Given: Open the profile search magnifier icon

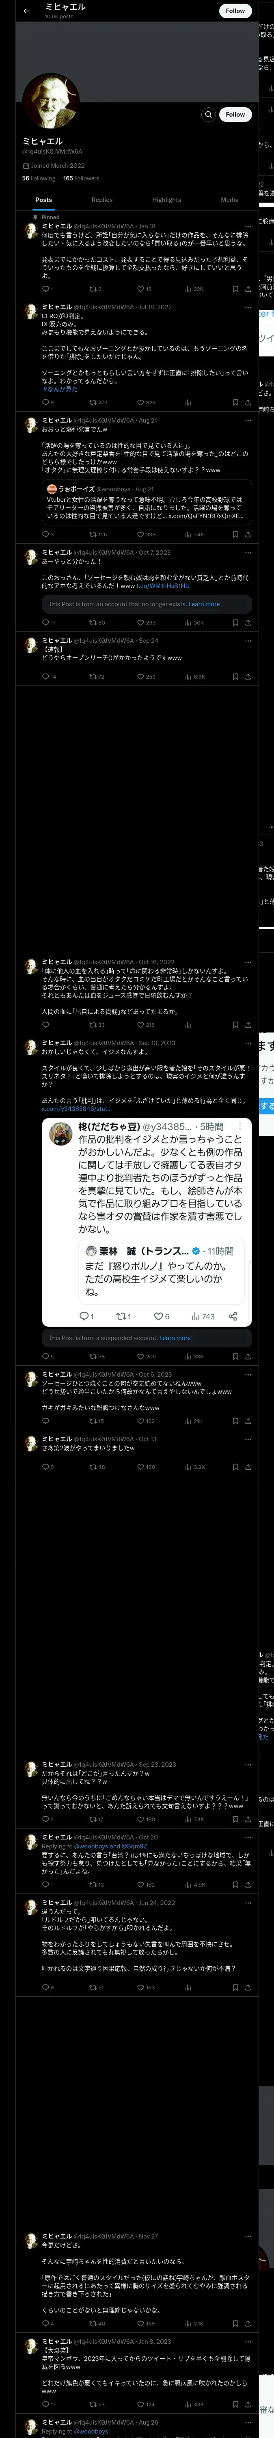Looking at the screenshot, I should [x=208, y=115].
